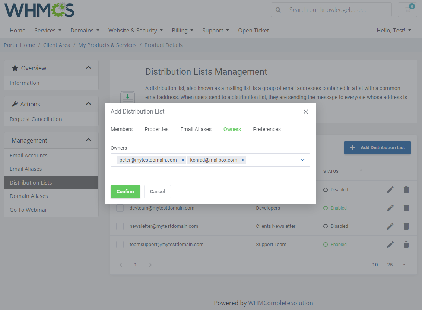Remove konrad@mailbox.com owner tag
Image resolution: width=422 pixels, height=310 pixels.
coord(243,160)
